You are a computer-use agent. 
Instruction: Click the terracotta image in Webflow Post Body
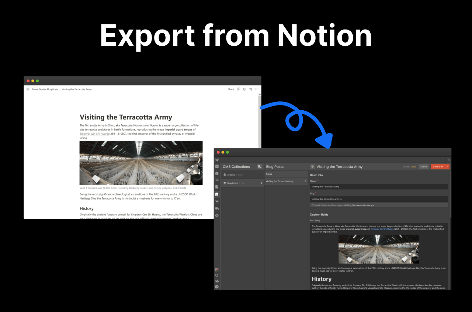click(379, 249)
